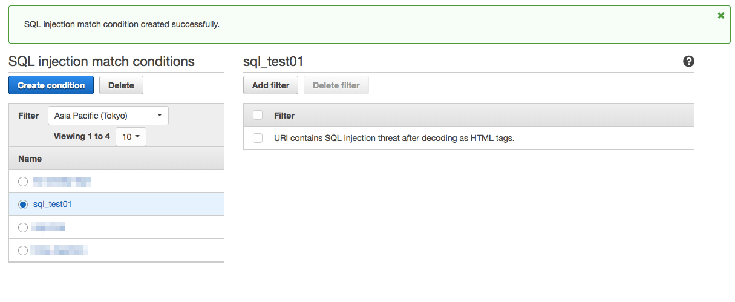Screen dimensions: 735x302
Task: Check the URI SQL injection filter checkbox
Action: coord(258,138)
